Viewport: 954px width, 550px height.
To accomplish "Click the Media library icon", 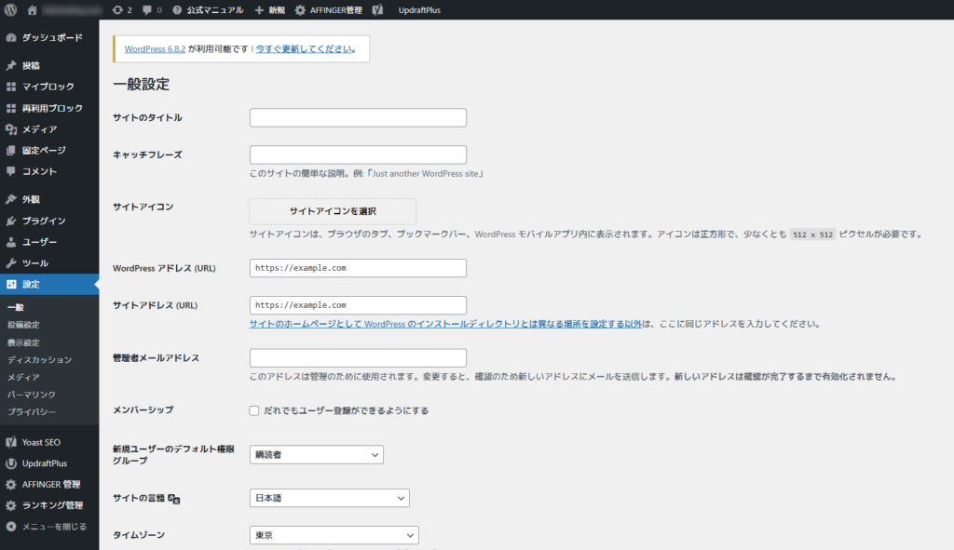I will point(11,129).
